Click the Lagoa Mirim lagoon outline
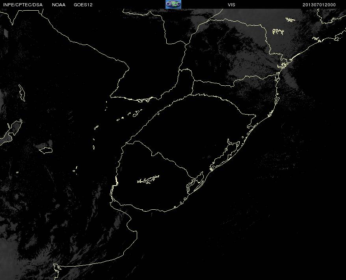Image resolution: width=346 pixels, height=280 pixels. (x=195, y=183)
